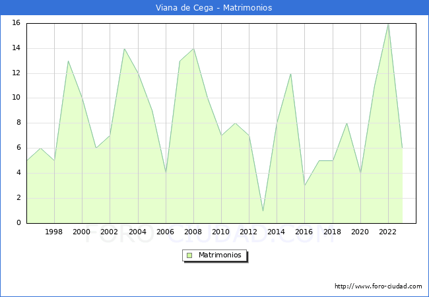429x297 pixels.
Task: Click x-axis label 2004
Action: pyautogui.click(x=138, y=232)
